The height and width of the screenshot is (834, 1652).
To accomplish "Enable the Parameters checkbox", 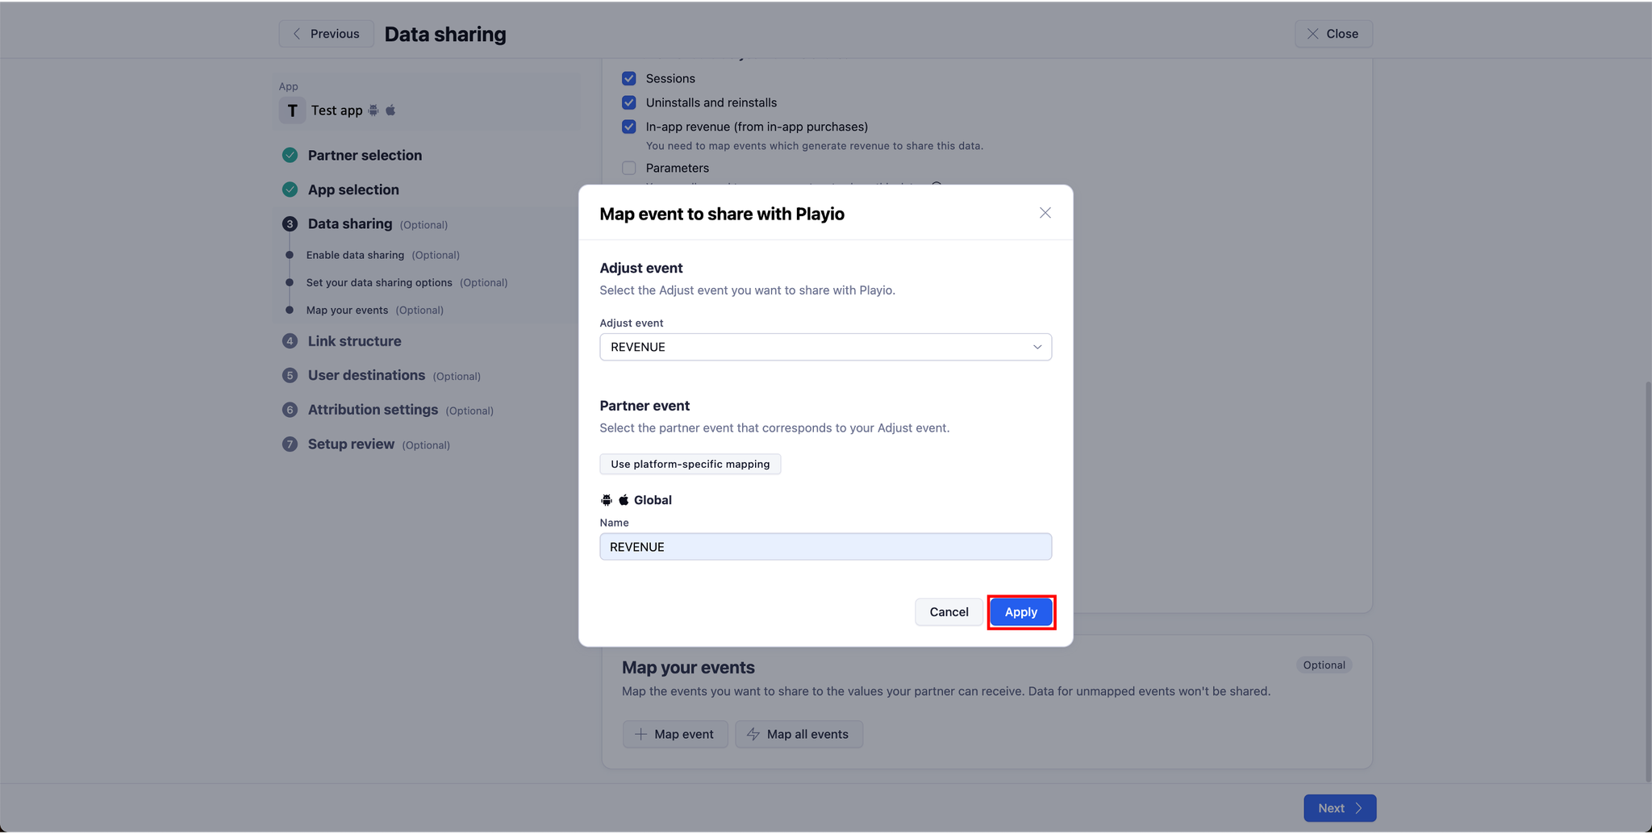I will [x=629, y=168].
